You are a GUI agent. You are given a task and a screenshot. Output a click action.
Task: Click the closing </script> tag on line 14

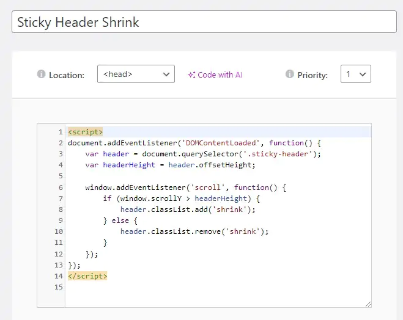pos(87,276)
